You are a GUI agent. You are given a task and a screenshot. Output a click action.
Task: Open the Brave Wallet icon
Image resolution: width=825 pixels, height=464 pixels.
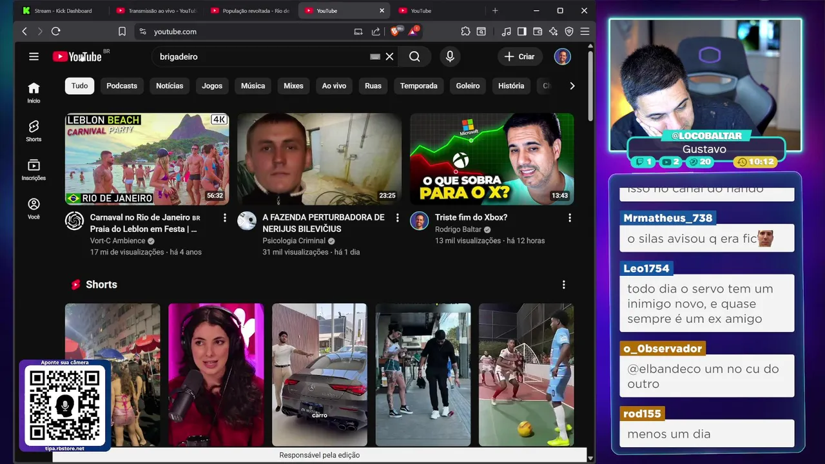point(538,32)
